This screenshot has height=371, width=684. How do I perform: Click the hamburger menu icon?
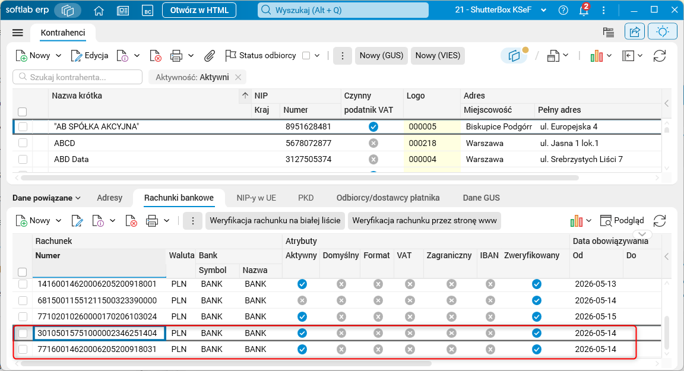pyautogui.click(x=17, y=33)
